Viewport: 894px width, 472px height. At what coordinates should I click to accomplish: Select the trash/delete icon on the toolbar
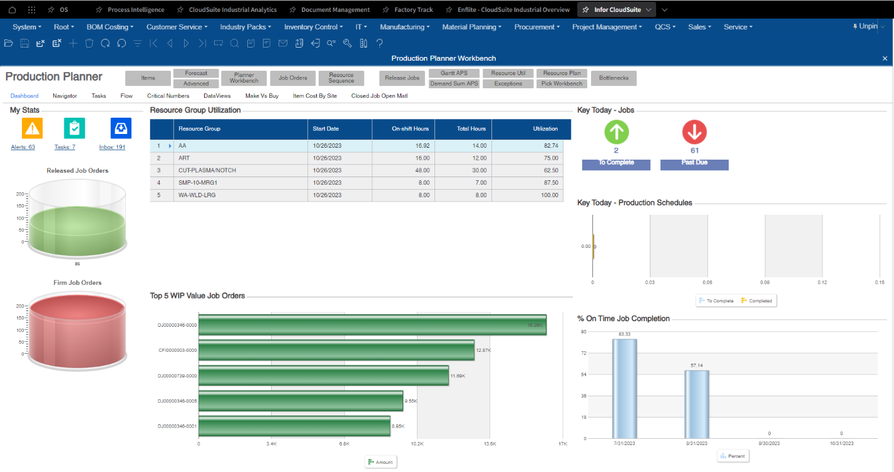(x=89, y=43)
